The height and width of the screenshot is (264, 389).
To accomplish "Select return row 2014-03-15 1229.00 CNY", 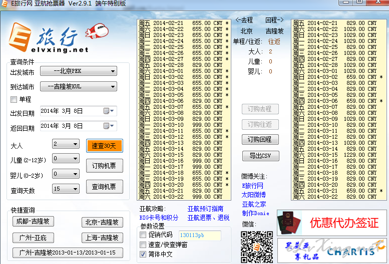I will 338,155.
